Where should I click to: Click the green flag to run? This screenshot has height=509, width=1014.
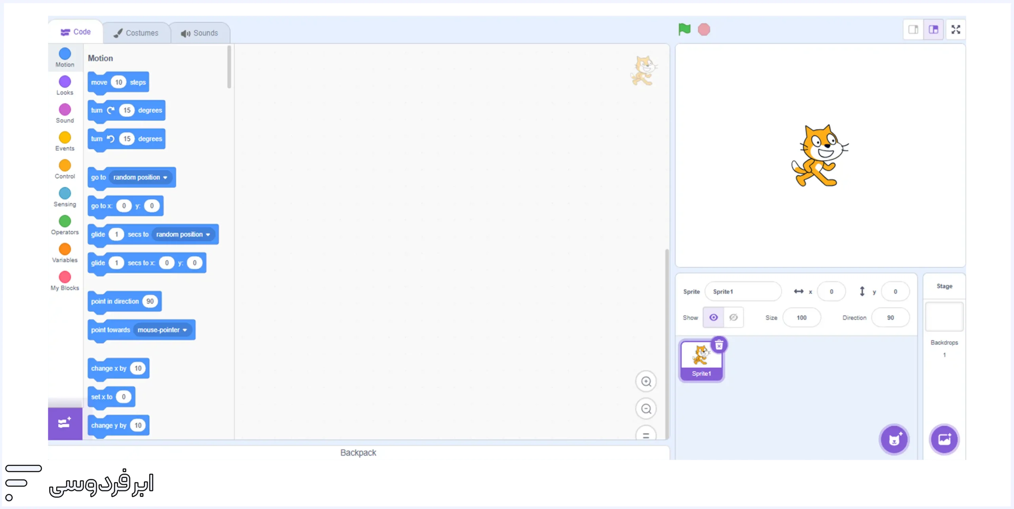tap(684, 29)
